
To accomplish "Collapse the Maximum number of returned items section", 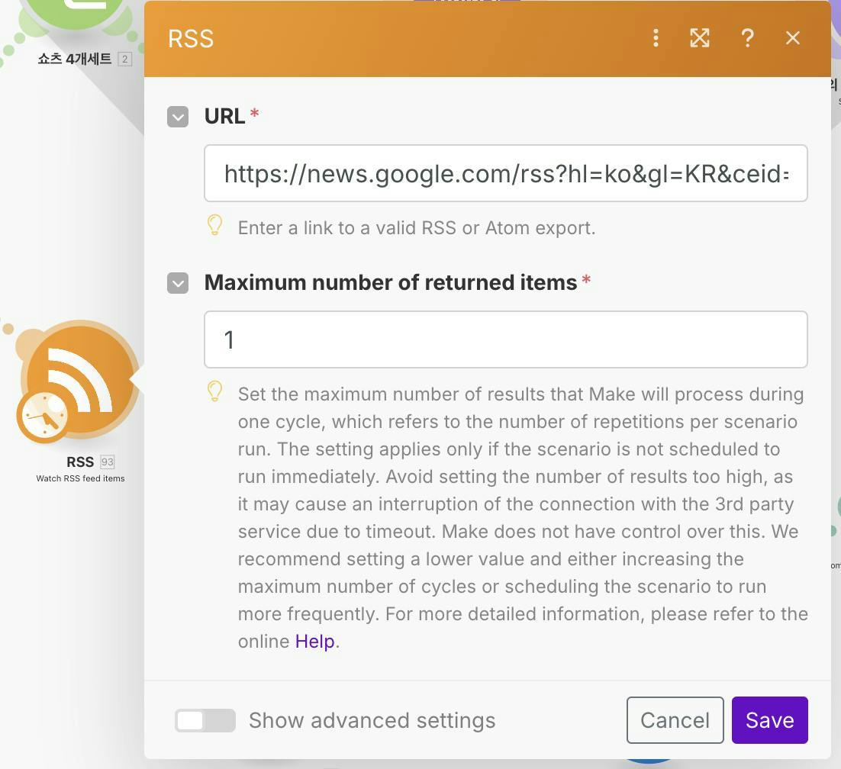I will (x=178, y=282).
